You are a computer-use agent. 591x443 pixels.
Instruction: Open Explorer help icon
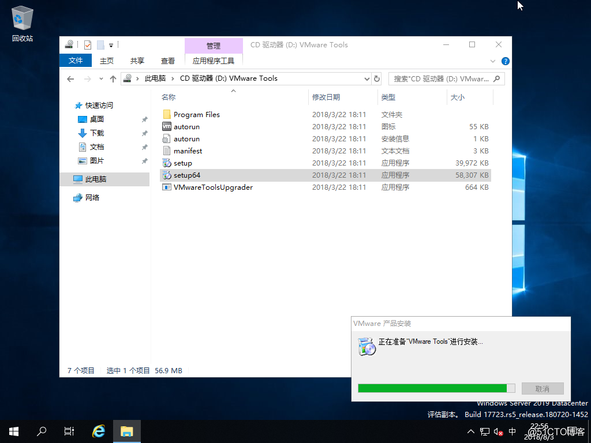pos(506,61)
